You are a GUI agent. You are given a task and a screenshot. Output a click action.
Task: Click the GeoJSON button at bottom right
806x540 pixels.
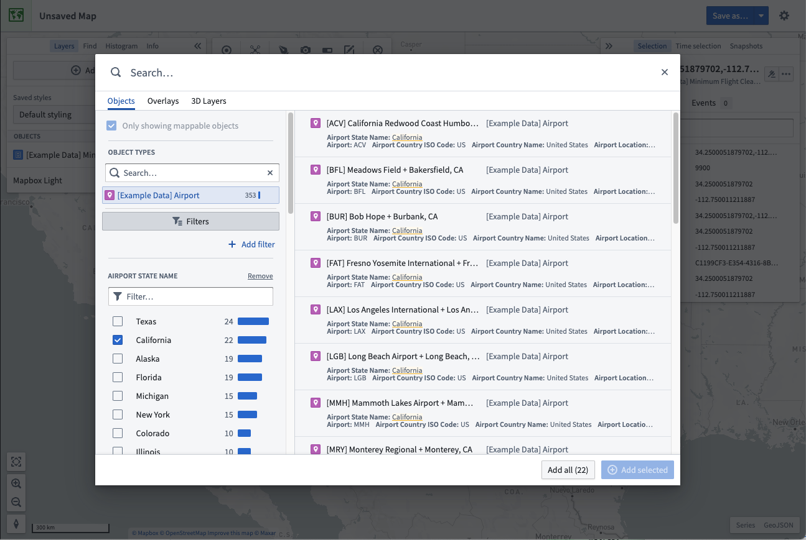(779, 525)
